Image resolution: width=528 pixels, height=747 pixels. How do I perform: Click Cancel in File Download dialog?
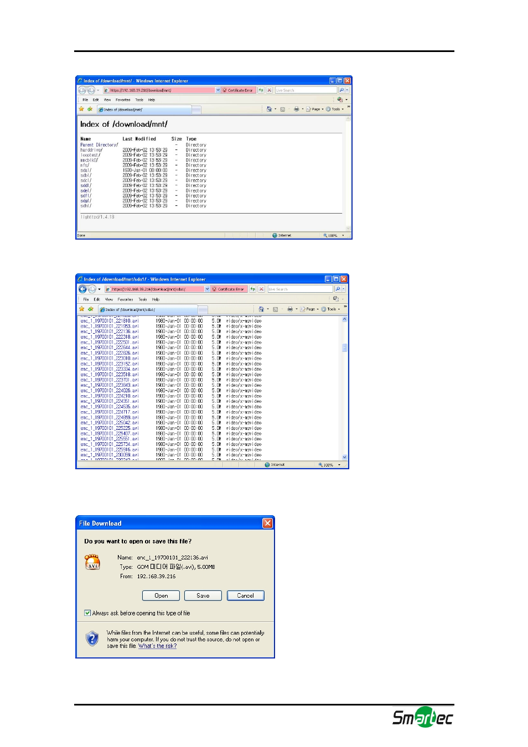point(246,595)
